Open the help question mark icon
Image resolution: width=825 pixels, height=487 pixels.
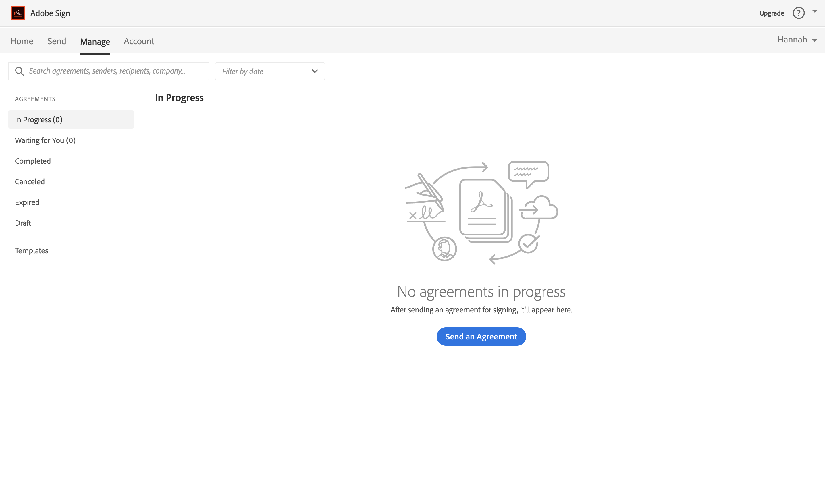click(x=798, y=13)
